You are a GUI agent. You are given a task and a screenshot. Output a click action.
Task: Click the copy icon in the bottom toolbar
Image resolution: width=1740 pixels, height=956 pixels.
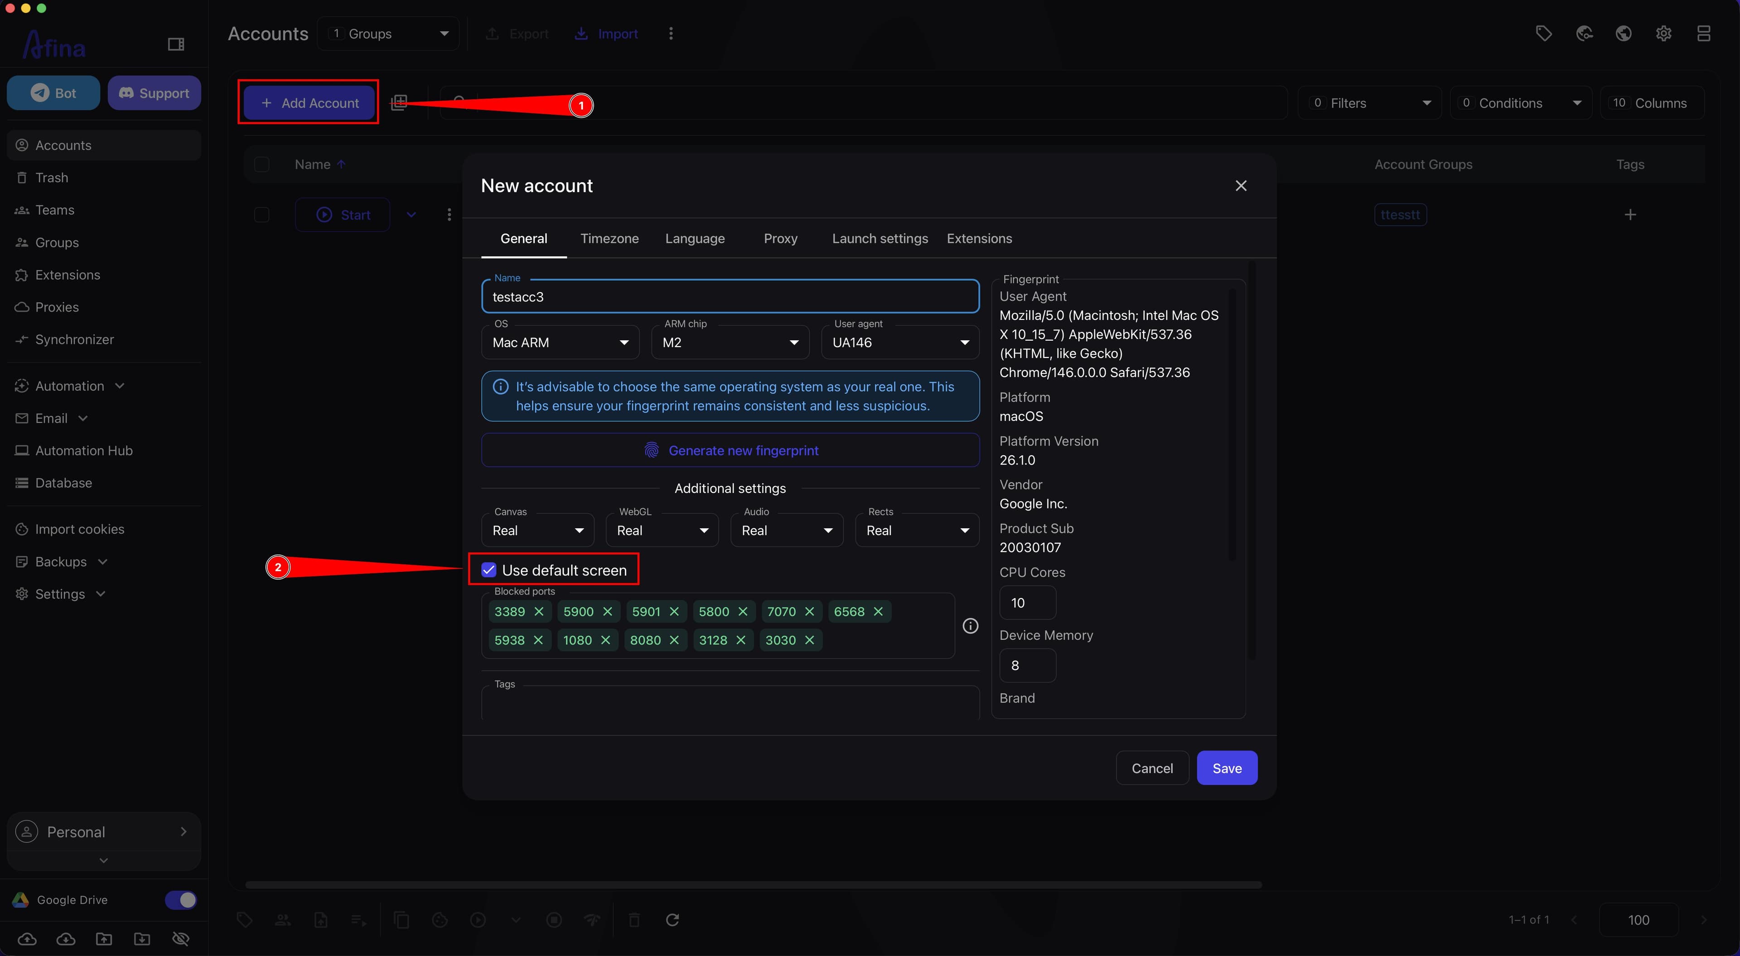click(402, 919)
